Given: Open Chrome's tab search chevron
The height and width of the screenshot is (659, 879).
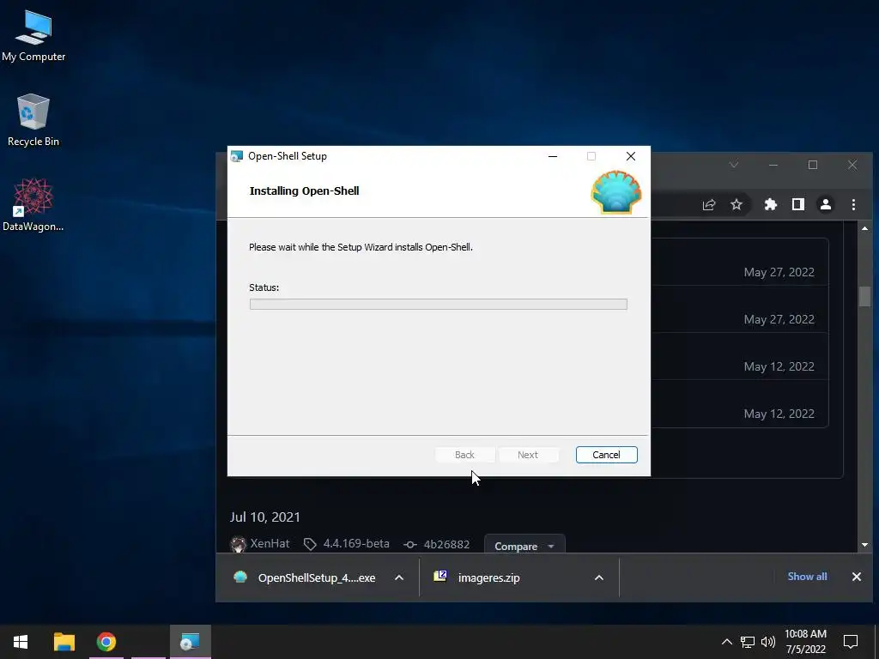Looking at the screenshot, I should (734, 165).
